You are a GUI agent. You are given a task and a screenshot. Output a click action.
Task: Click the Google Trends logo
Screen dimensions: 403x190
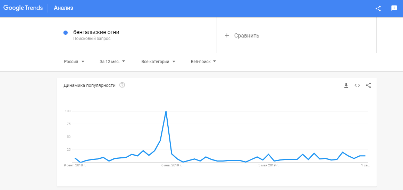(x=23, y=8)
